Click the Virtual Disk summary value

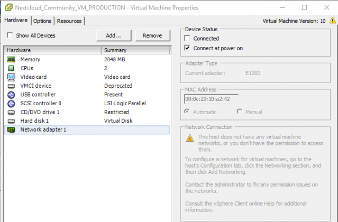tap(118, 121)
